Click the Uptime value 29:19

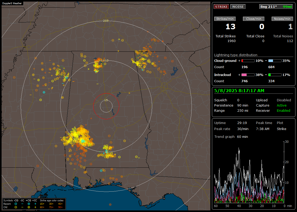pos(242,123)
